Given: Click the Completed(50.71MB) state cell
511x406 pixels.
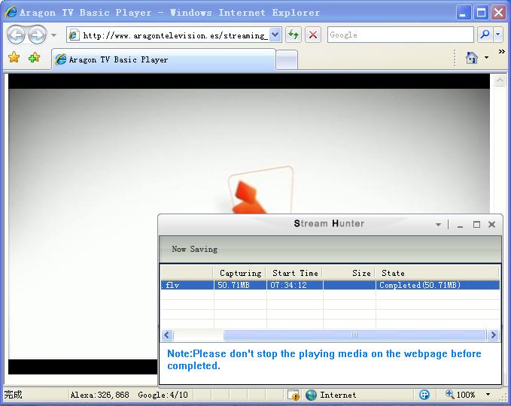Looking at the screenshot, I should [438, 285].
